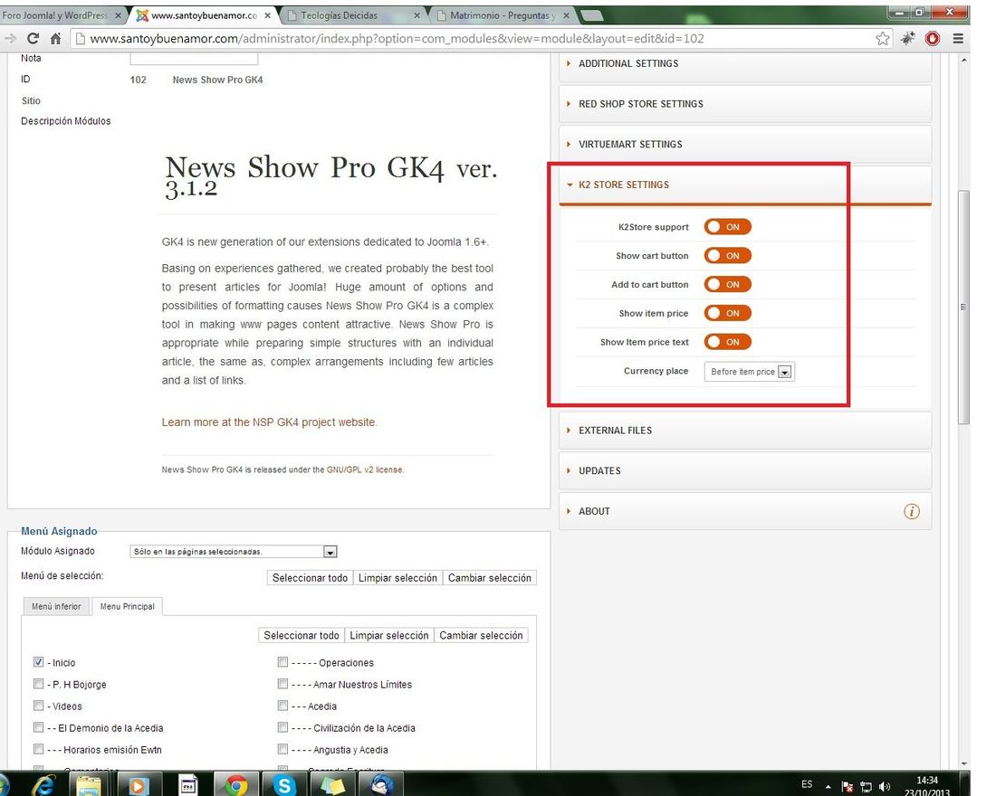
Task: Go to the browser home page icon
Action: (56, 39)
